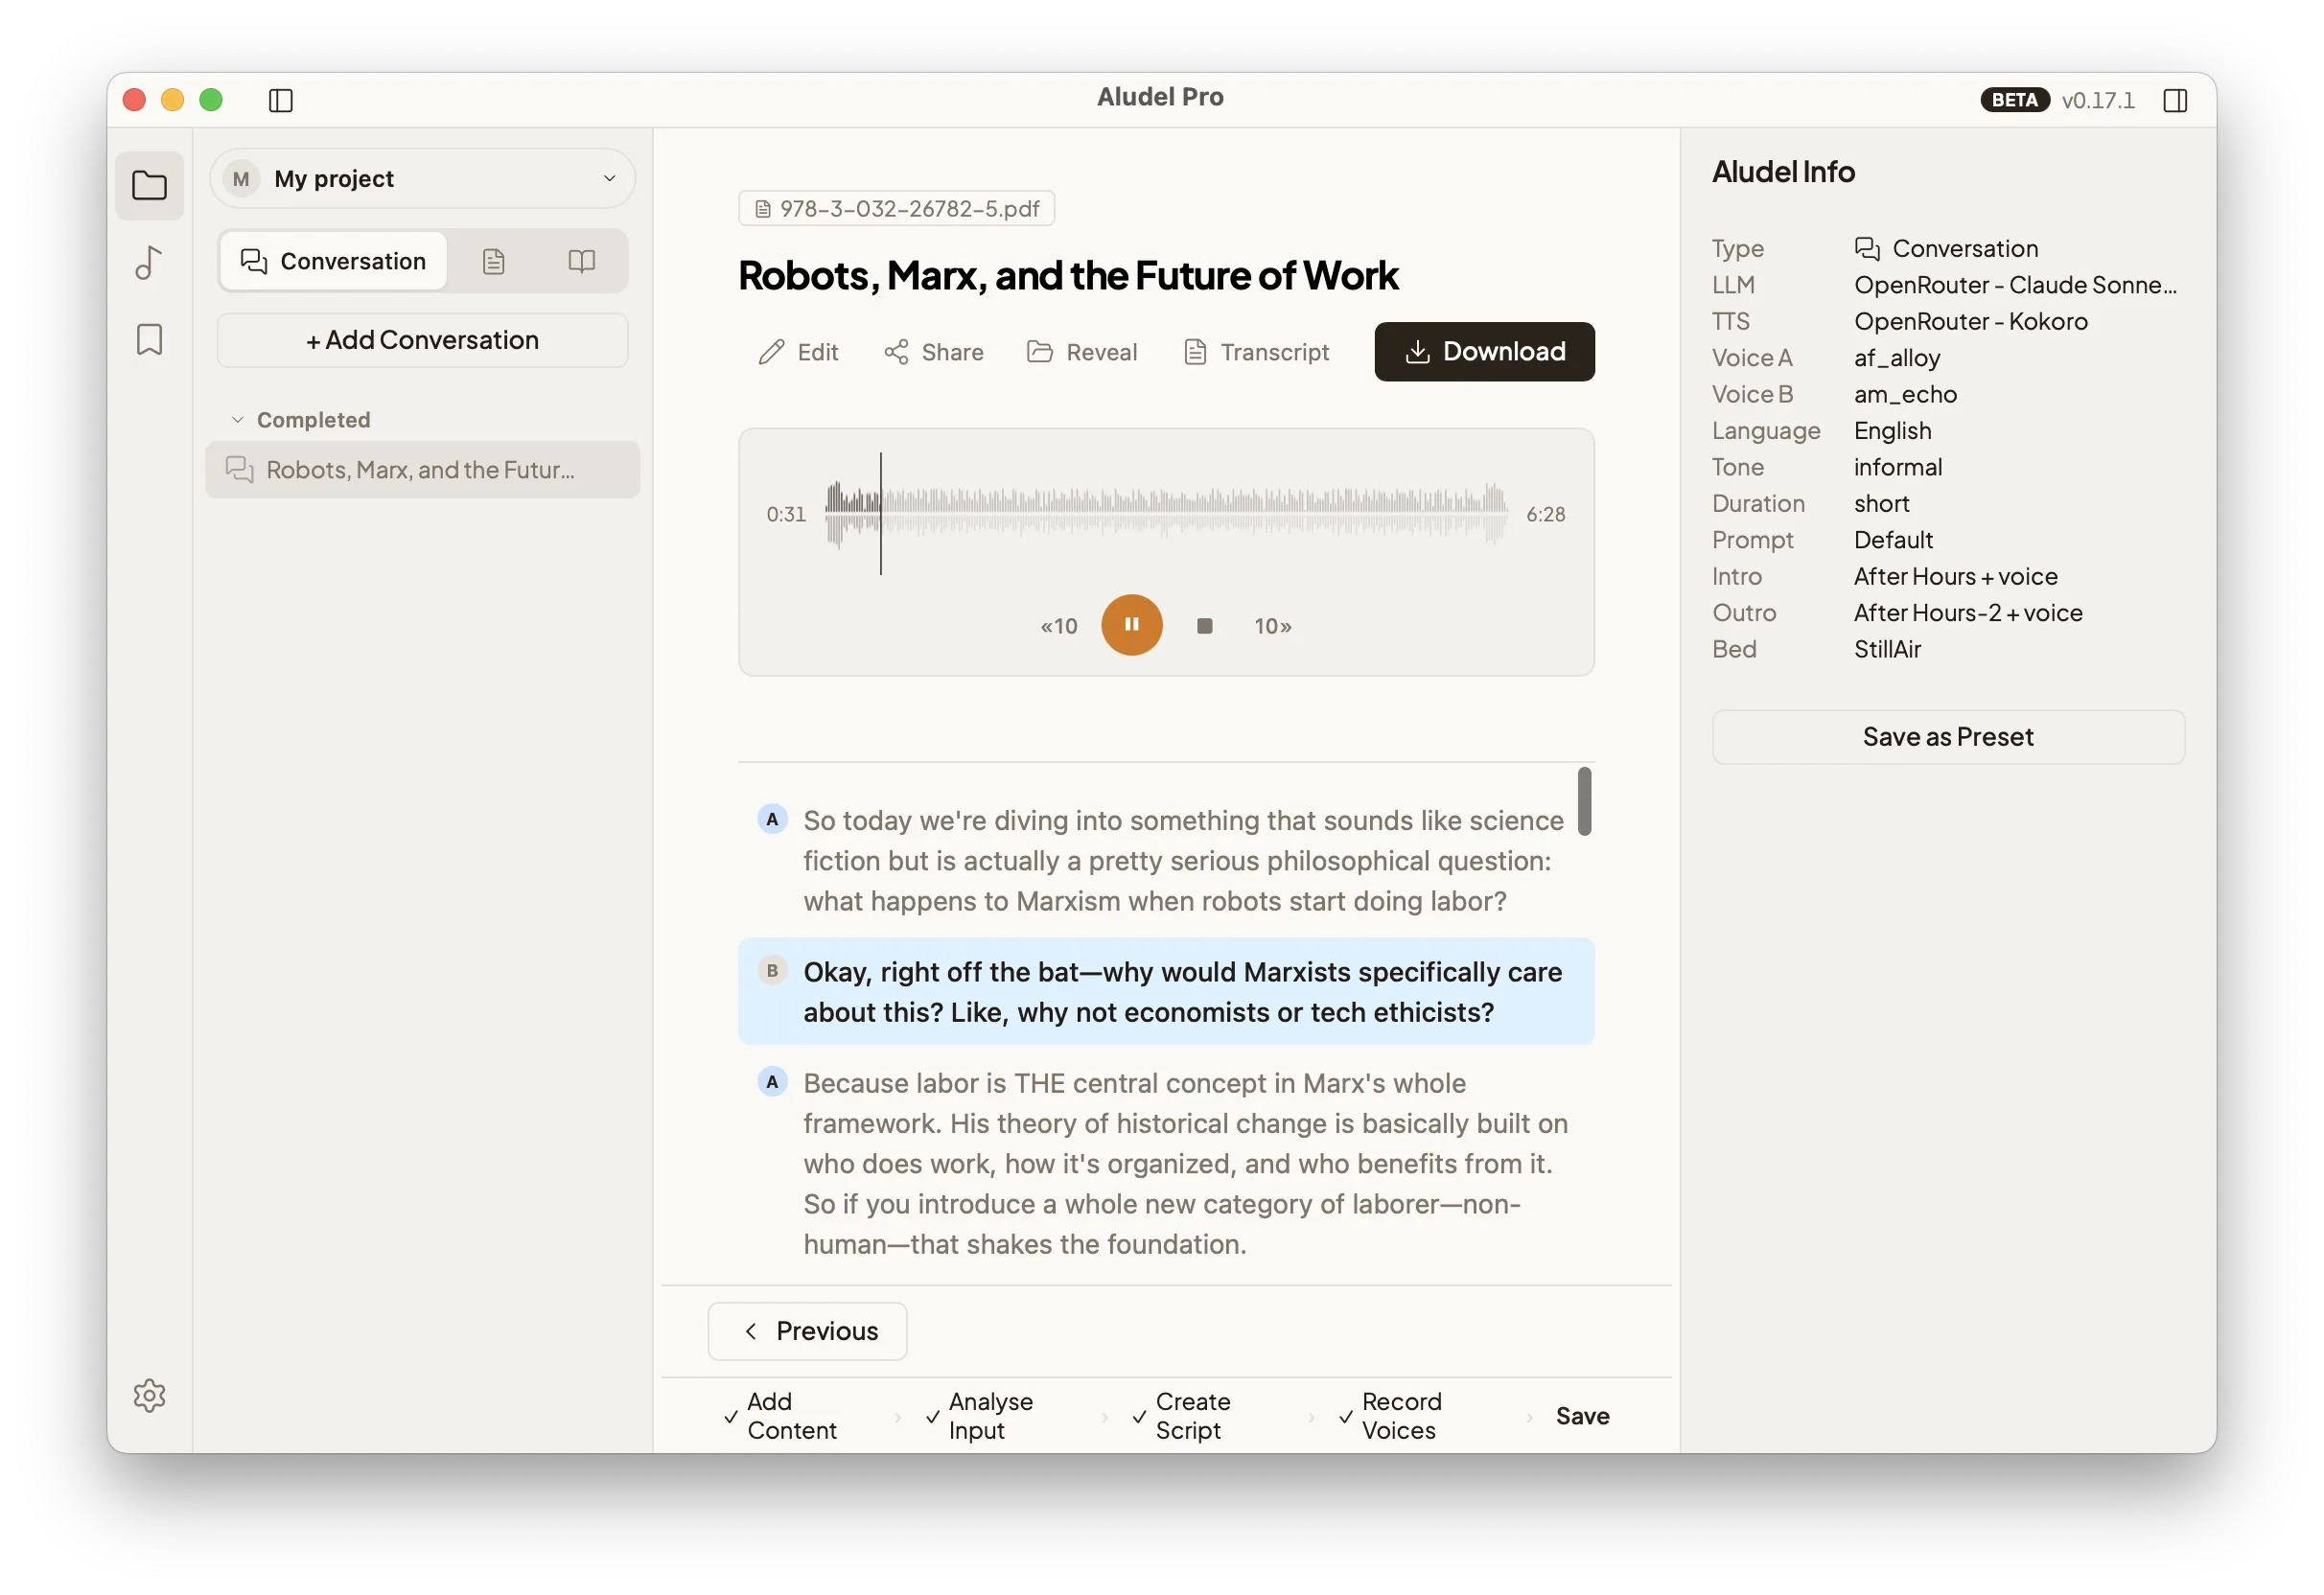Toggle the right info panel icon
2324x1595 pixels.
click(2174, 100)
